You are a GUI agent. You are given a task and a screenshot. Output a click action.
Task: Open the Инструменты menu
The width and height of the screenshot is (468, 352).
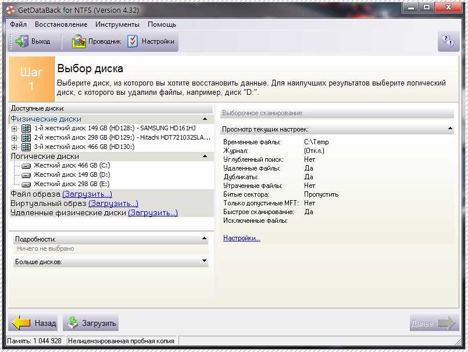point(117,24)
